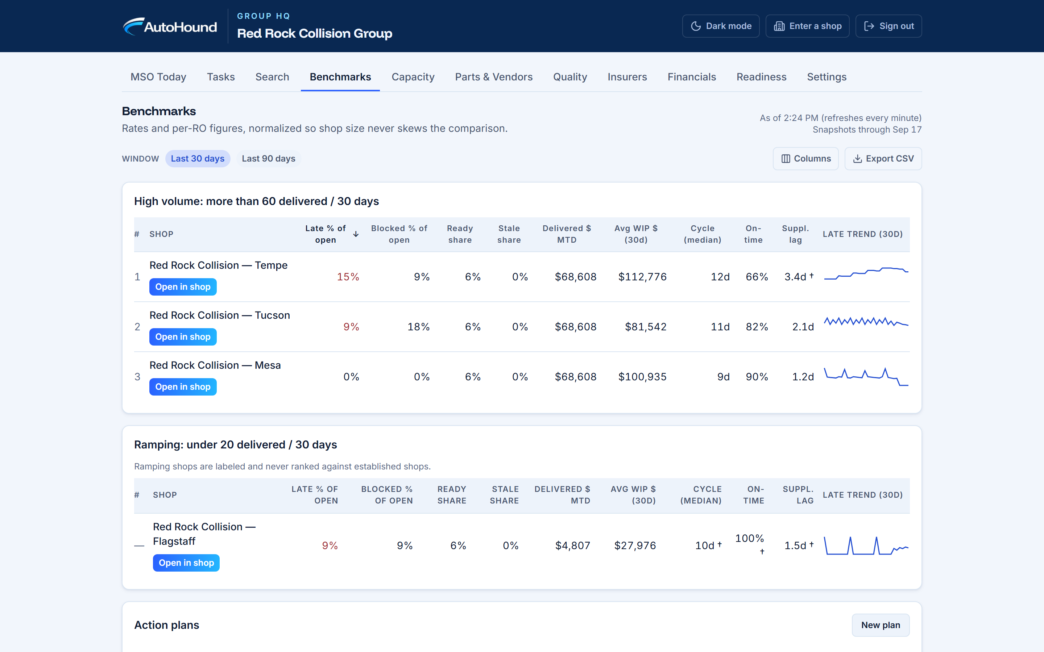
Task: Create a New plan under Action plans
Action: pyautogui.click(x=881, y=625)
